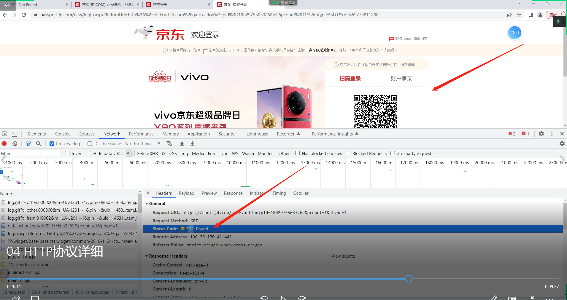The height and width of the screenshot is (300, 567).
Task: Collapse the General section
Action: 147,204
